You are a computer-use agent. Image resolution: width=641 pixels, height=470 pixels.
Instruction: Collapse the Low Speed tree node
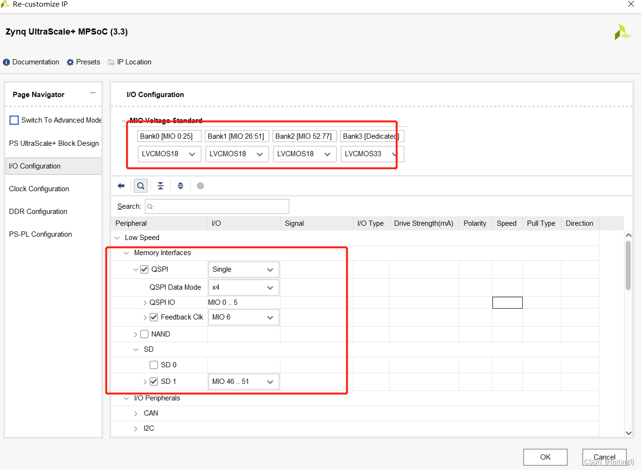(x=117, y=238)
